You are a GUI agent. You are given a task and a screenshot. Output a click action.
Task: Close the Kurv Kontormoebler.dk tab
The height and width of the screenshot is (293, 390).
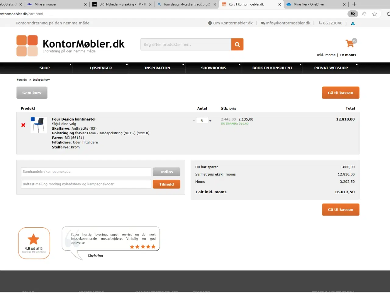[x=279, y=5]
